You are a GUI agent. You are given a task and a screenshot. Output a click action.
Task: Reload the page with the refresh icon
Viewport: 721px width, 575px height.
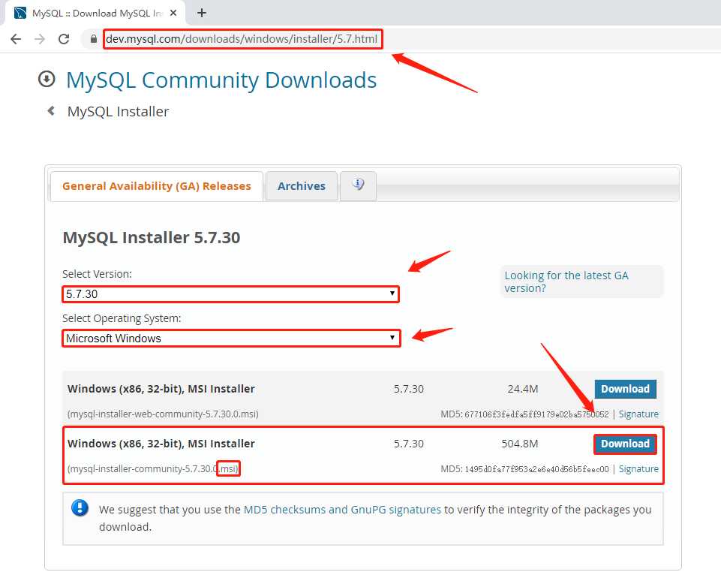(x=64, y=39)
